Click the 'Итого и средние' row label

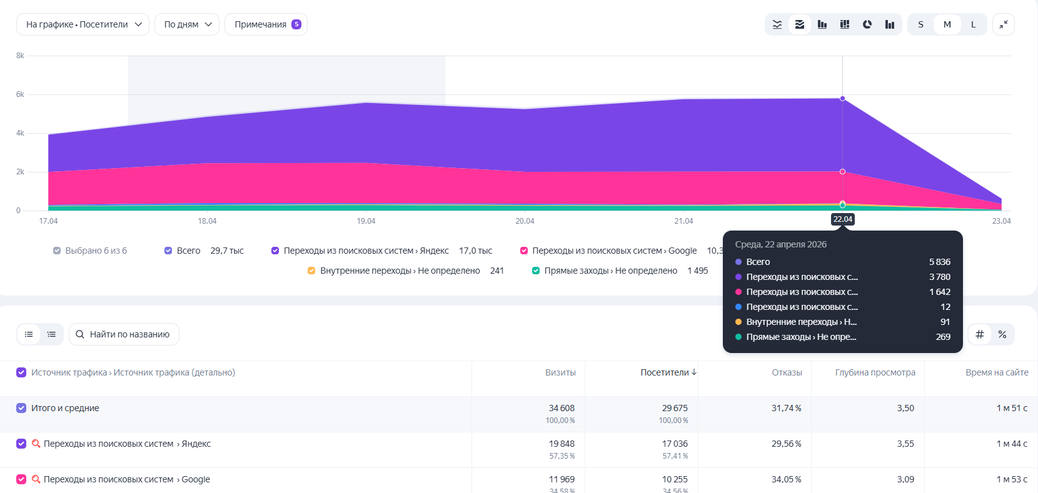[65, 408]
